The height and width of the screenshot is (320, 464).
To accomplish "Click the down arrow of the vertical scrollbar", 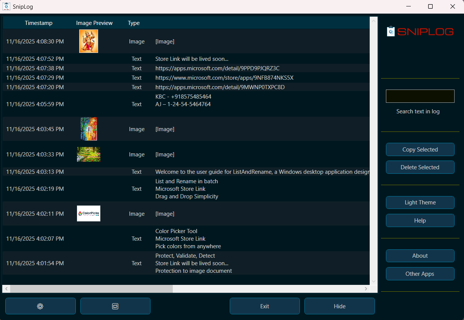I will click(x=373, y=281).
